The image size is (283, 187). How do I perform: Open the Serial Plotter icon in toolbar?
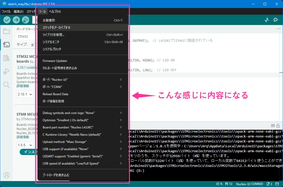(267, 20)
